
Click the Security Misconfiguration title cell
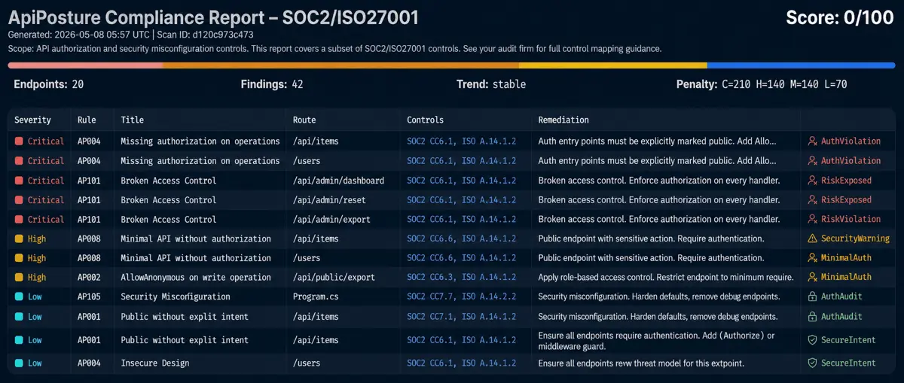click(x=176, y=296)
